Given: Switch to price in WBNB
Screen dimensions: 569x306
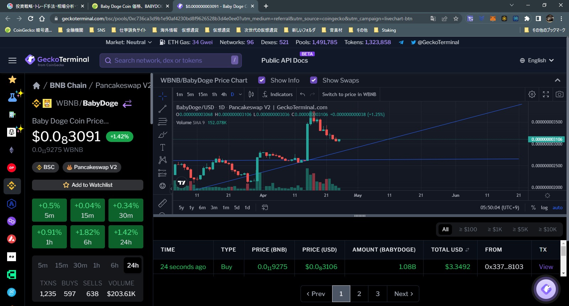Looking at the screenshot, I should tap(349, 94).
